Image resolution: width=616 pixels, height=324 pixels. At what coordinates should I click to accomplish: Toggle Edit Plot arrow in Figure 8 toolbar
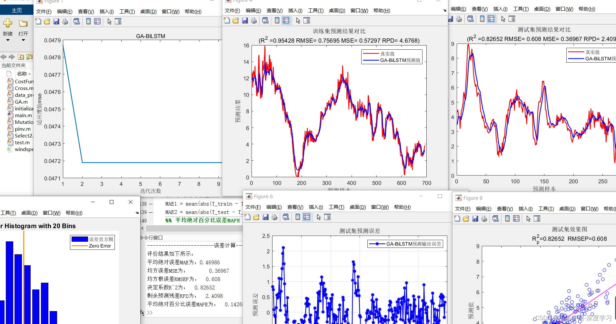528,219
